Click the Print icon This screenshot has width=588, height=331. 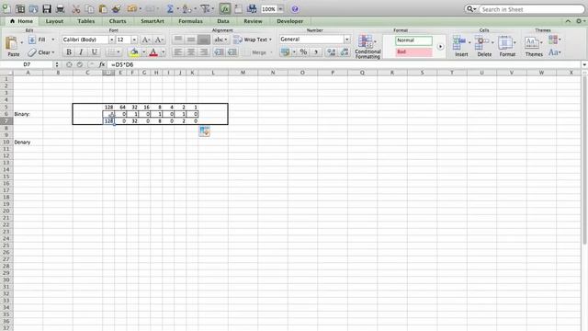(60, 8)
